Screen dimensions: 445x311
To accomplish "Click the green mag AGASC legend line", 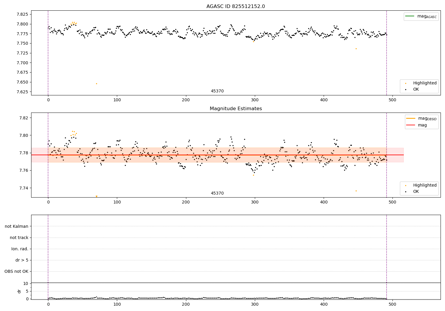I will click(410, 16).
